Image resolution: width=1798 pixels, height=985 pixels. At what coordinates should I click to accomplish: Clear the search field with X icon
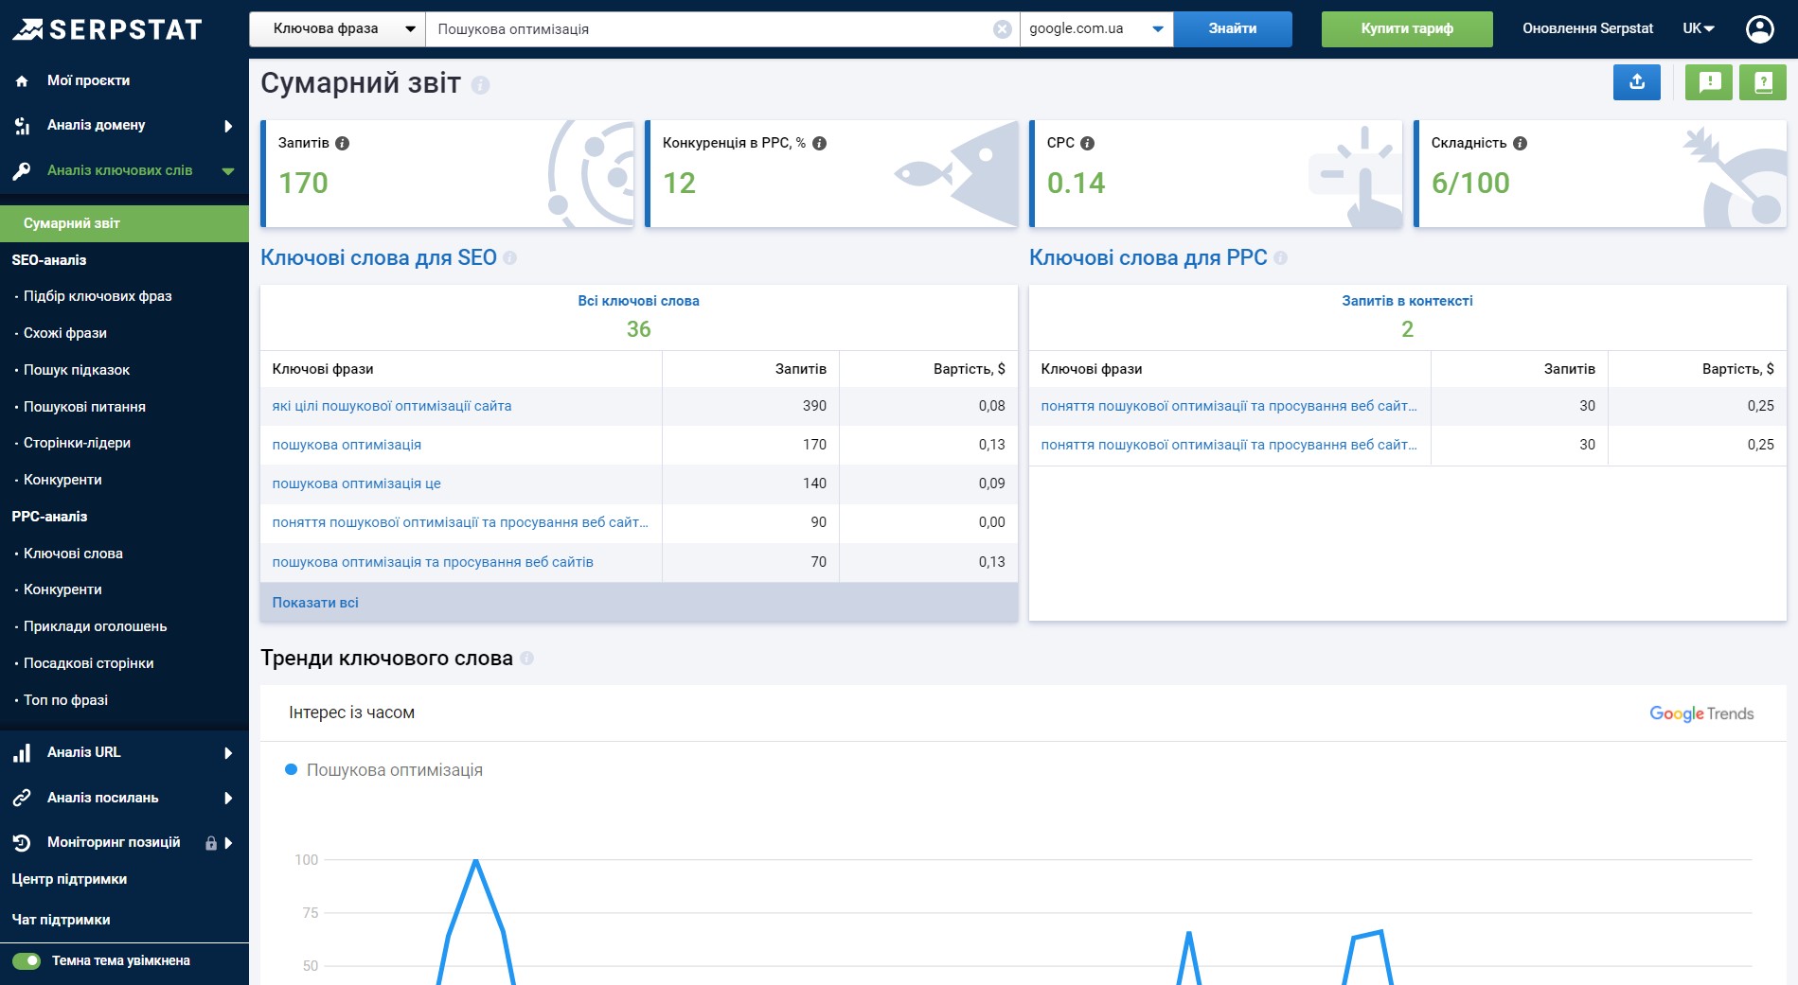point(1002,29)
